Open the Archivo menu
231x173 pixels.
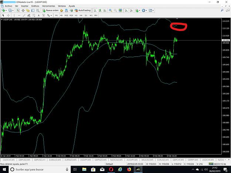tap(9, 6)
